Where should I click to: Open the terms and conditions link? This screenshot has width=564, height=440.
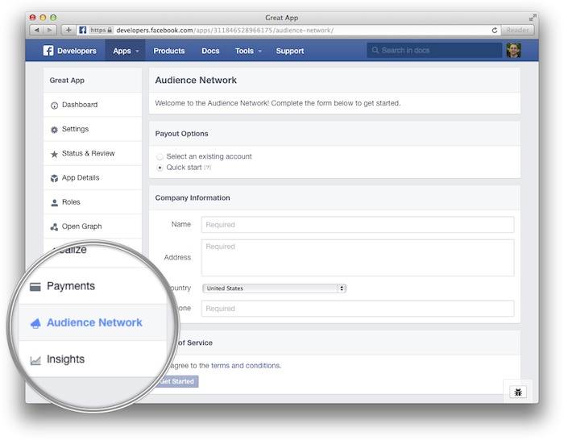coord(246,366)
